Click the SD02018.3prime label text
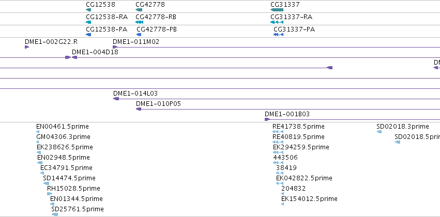 click(403, 127)
